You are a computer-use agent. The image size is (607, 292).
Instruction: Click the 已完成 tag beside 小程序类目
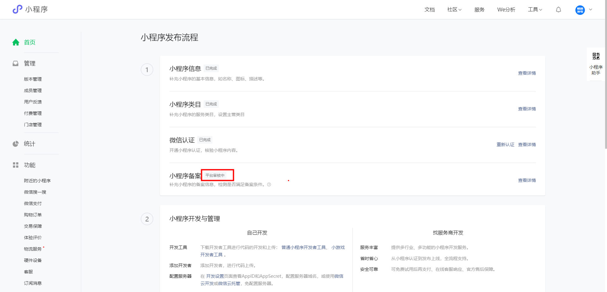point(211,104)
